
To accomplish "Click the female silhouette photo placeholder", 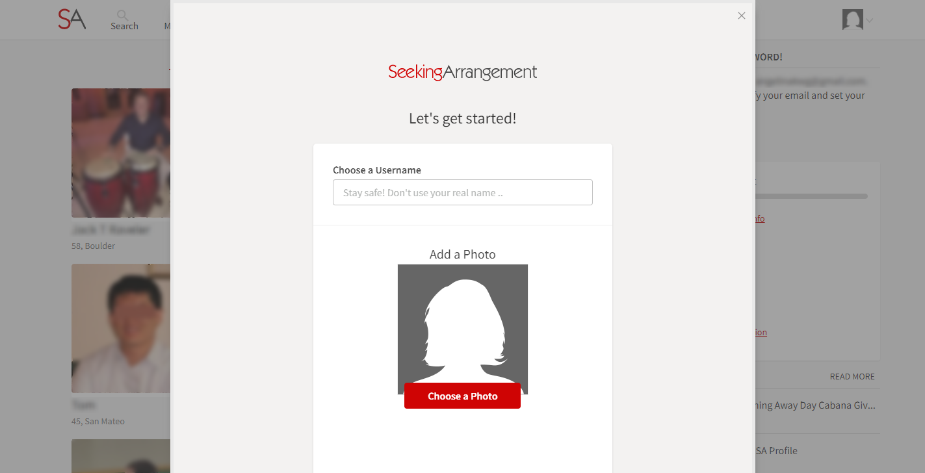I will pos(463,324).
